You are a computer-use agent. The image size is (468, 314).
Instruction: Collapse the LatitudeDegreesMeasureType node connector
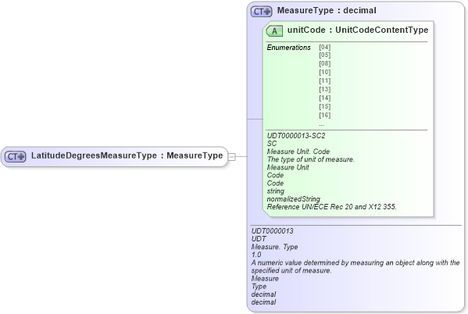(232, 156)
